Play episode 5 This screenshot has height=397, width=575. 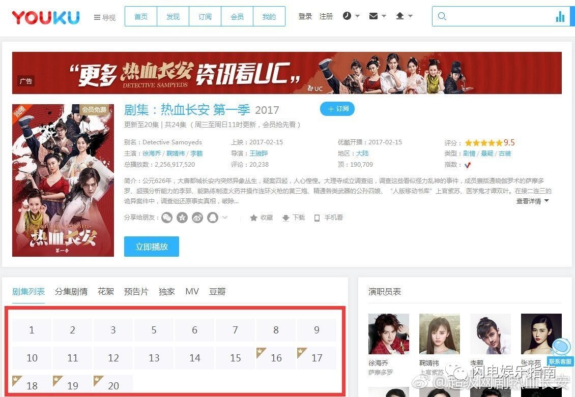(x=154, y=330)
